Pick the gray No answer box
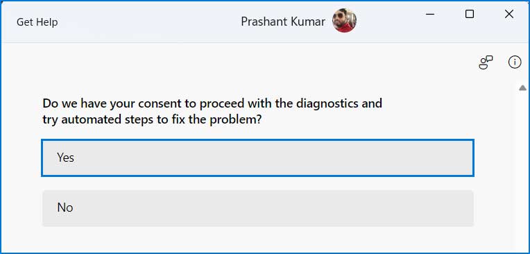Screen dimensions: 530x254 pos(258,208)
